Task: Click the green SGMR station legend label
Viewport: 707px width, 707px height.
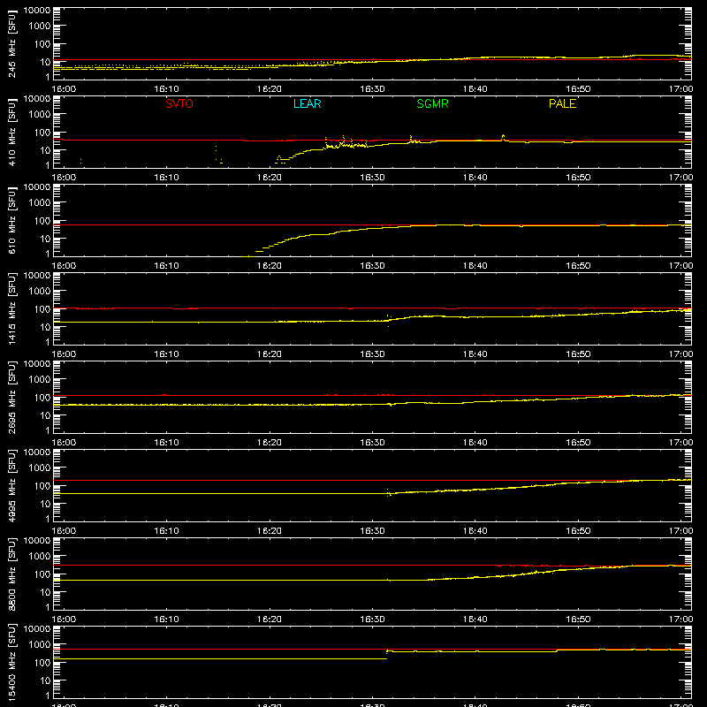Action: point(432,103)
